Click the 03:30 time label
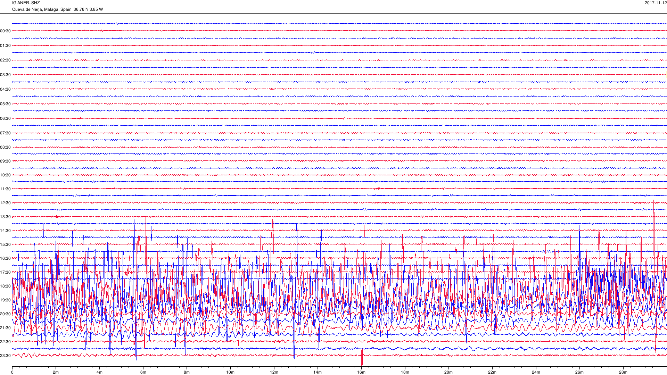This screenshot has height=375, width=667. coord(6,75)
